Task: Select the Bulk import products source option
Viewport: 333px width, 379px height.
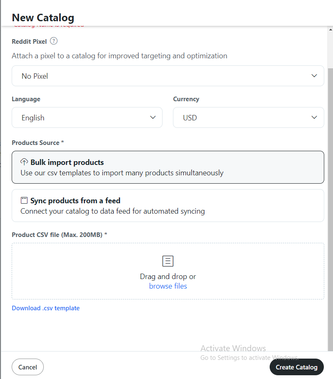Action: coord(168,167)
